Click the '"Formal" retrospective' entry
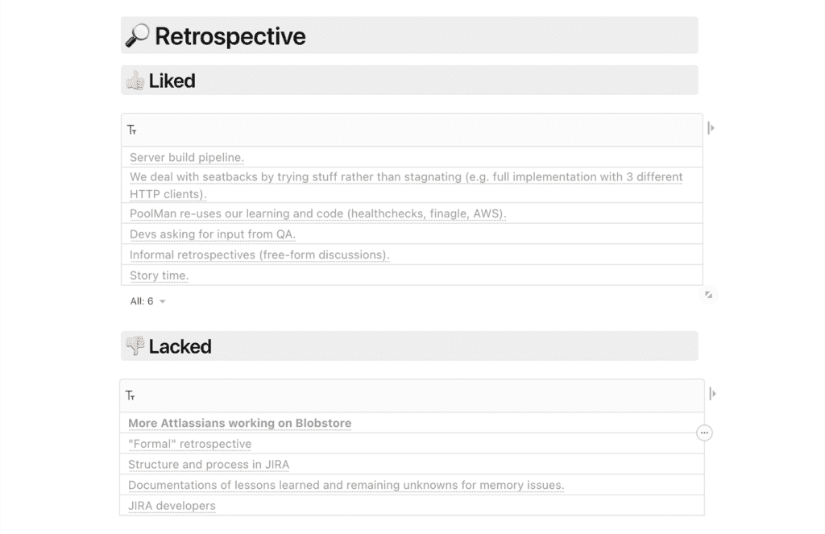This screenshot has height=534, width=825. (189, 444)
